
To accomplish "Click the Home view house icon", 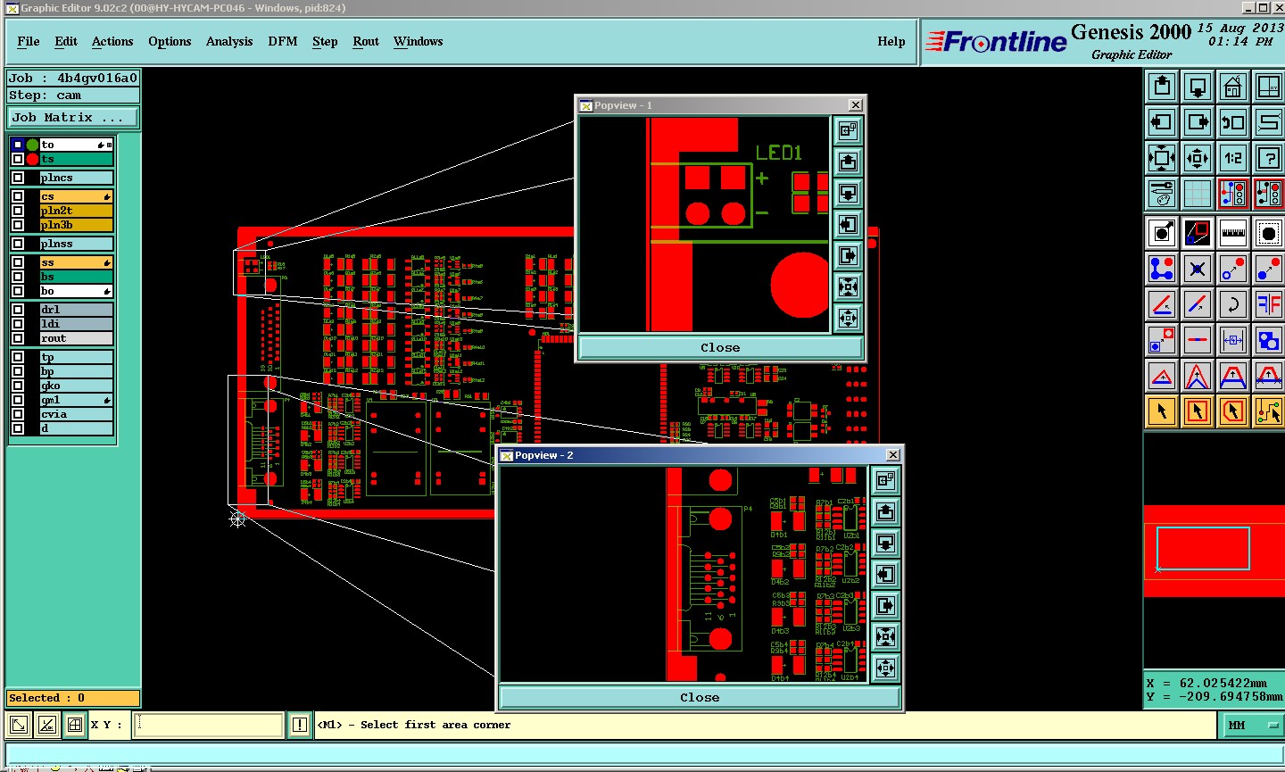I will coord(1233,87).
